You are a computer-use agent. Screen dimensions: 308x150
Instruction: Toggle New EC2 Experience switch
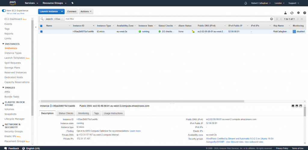coord(4,11)
